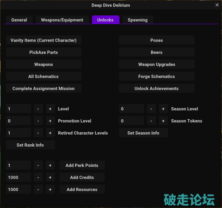This screenshot has height=208, width=222.
Task: Decrement Season Tokens with minus button
Action: pyautogui.click(x=152, y=121)
